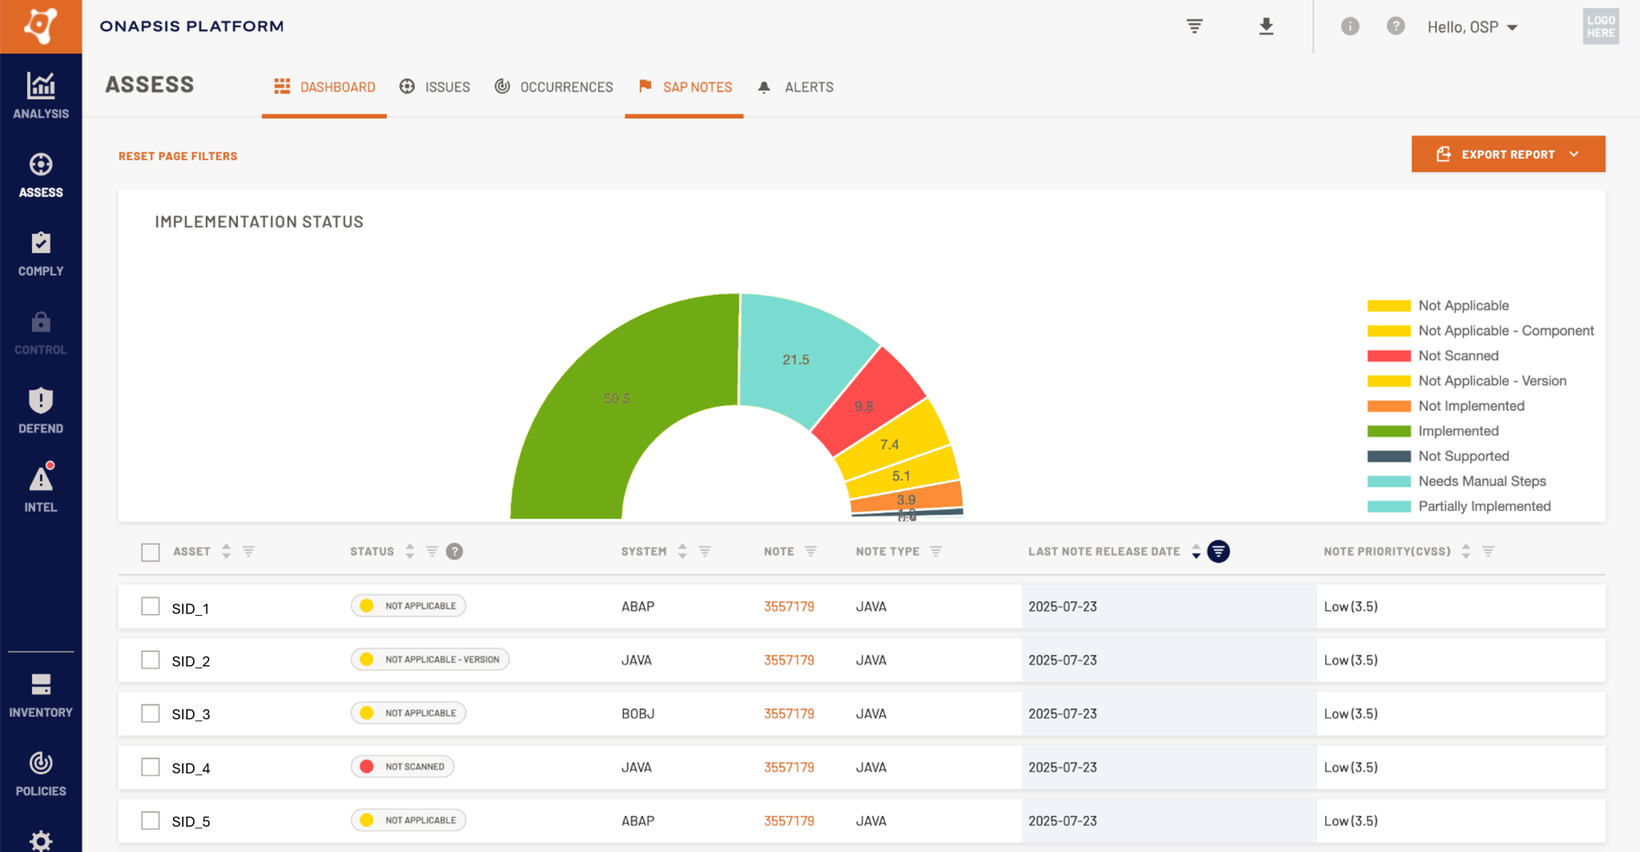The image size is (1640, 852).
Task: Click the global filter icon in header
Action: click(1195, 26)
